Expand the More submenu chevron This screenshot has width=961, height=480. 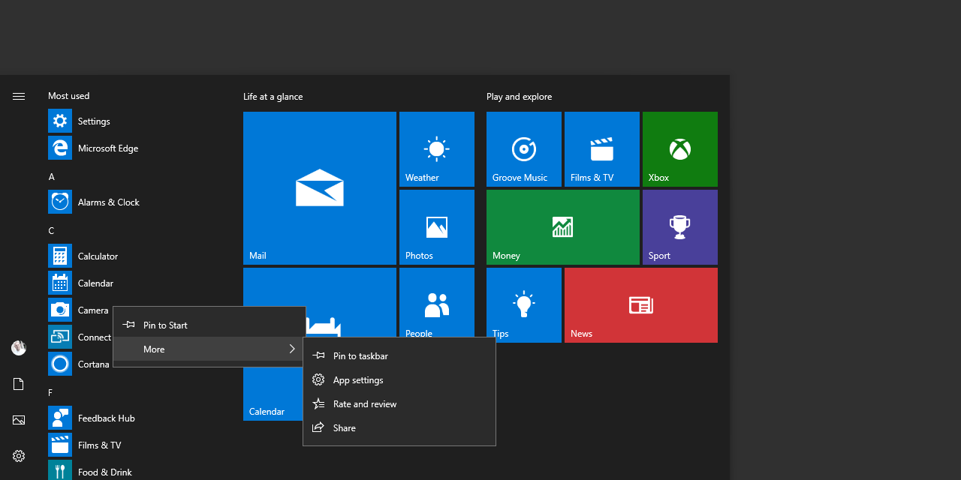coord(292,349)
